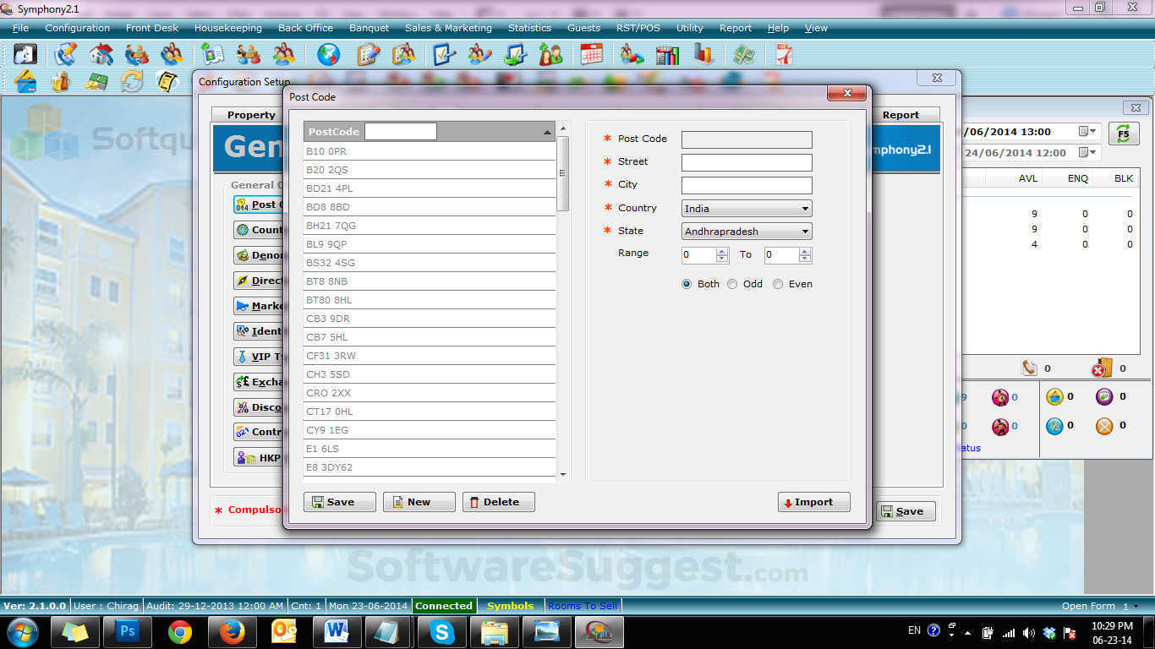This screenshot has height=649, width=1155.
Task: Open the File menu
Action: coord(21,28)
